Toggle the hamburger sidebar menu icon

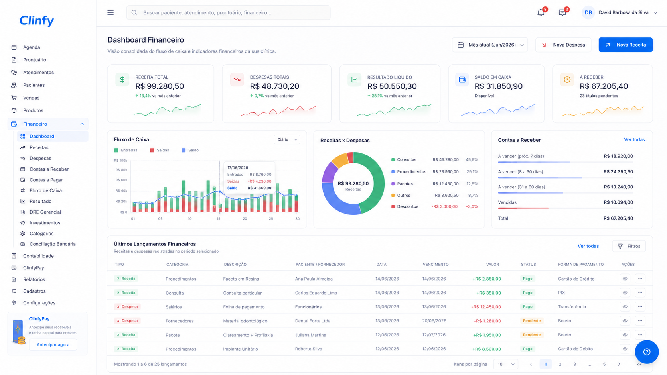[111, 13]
